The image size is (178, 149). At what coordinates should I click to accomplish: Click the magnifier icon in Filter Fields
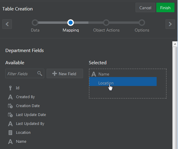click(39, 74)
